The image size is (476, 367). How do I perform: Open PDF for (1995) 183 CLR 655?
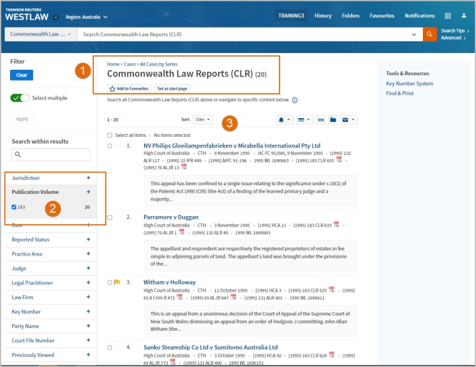pyautogui.click(x=339, y=160)
